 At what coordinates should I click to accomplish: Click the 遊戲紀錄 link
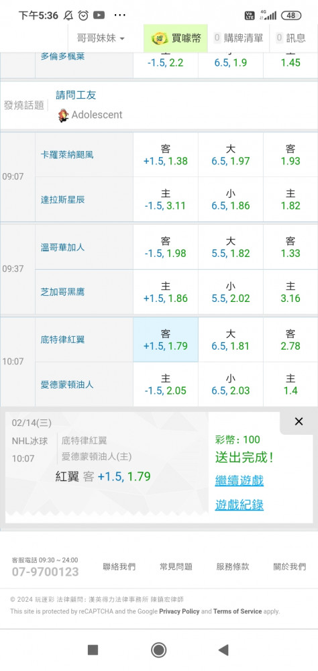240,505
